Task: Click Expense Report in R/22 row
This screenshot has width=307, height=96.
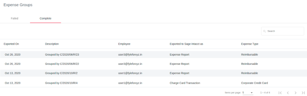Action: [179, 64]
